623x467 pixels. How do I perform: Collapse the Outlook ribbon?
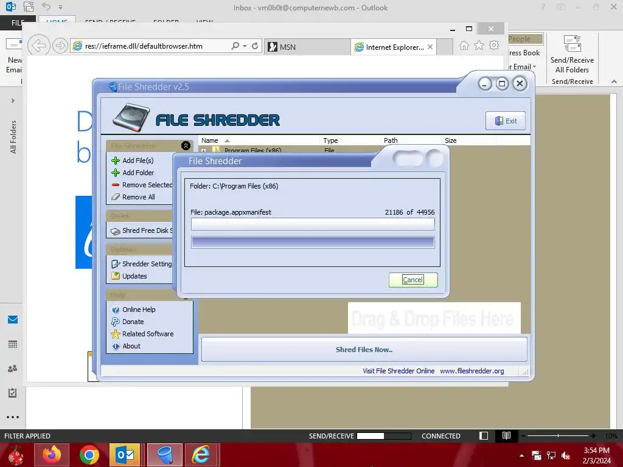point(614,81)
